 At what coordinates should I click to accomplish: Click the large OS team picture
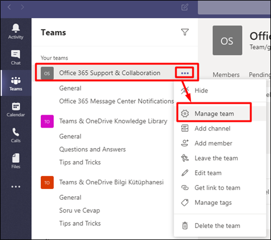227,40
